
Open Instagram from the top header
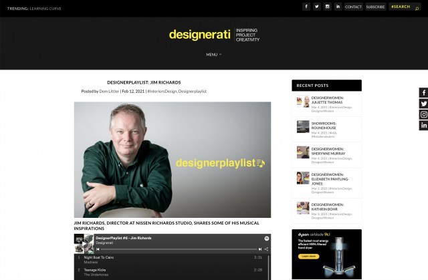click(x=327, y=7)
